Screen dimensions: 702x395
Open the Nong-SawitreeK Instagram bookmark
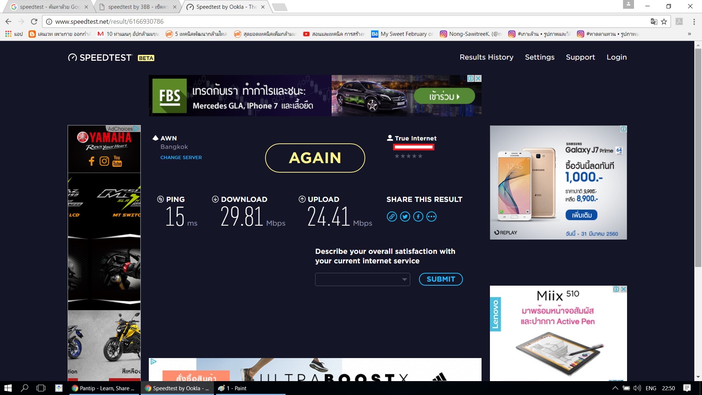click(x=471, y=34)
